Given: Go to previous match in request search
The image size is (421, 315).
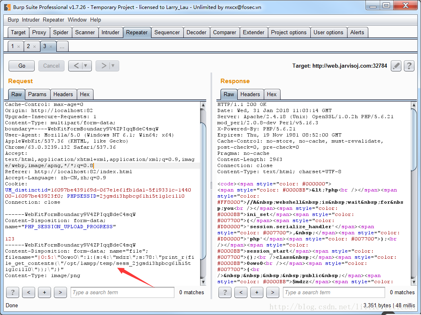Looking at the screenshot, I should (x=29, y=292).
